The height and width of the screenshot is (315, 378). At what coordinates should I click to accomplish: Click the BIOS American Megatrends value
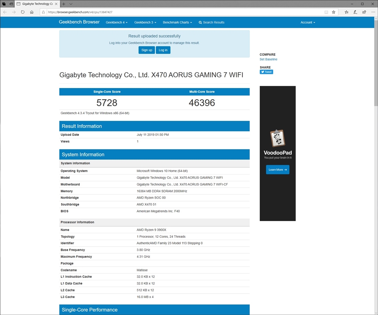pyautogui.click(x=158, y=211)
